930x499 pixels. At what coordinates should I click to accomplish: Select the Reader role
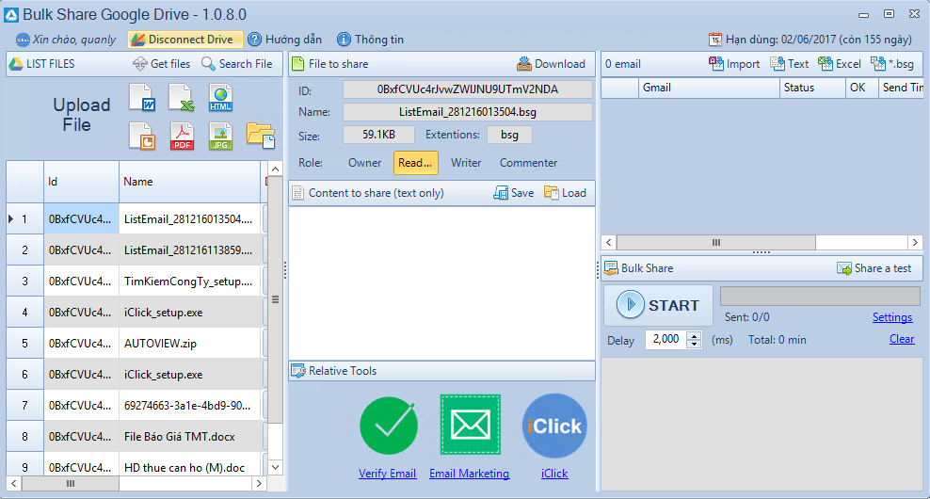(415, 163)
